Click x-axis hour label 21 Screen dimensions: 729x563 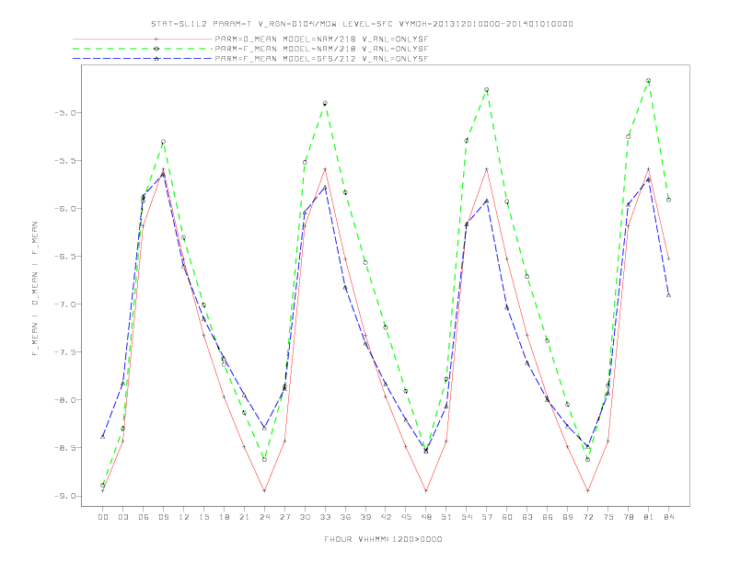tap(244, 517)
